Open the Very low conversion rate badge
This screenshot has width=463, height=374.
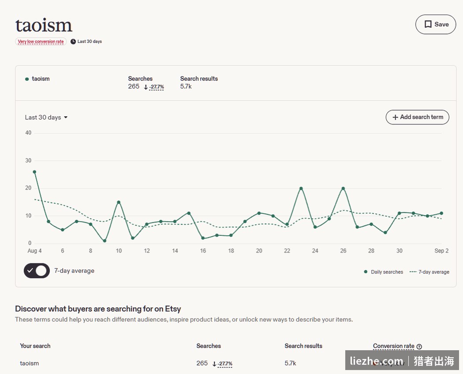(x=41, y=41)
